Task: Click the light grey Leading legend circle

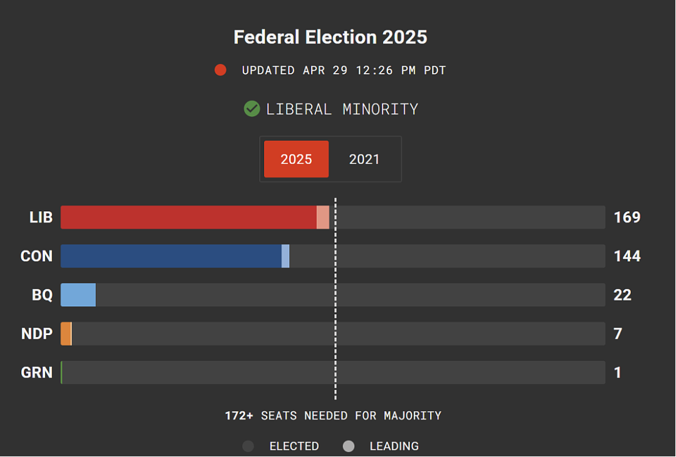Action: tap(349, 446)
